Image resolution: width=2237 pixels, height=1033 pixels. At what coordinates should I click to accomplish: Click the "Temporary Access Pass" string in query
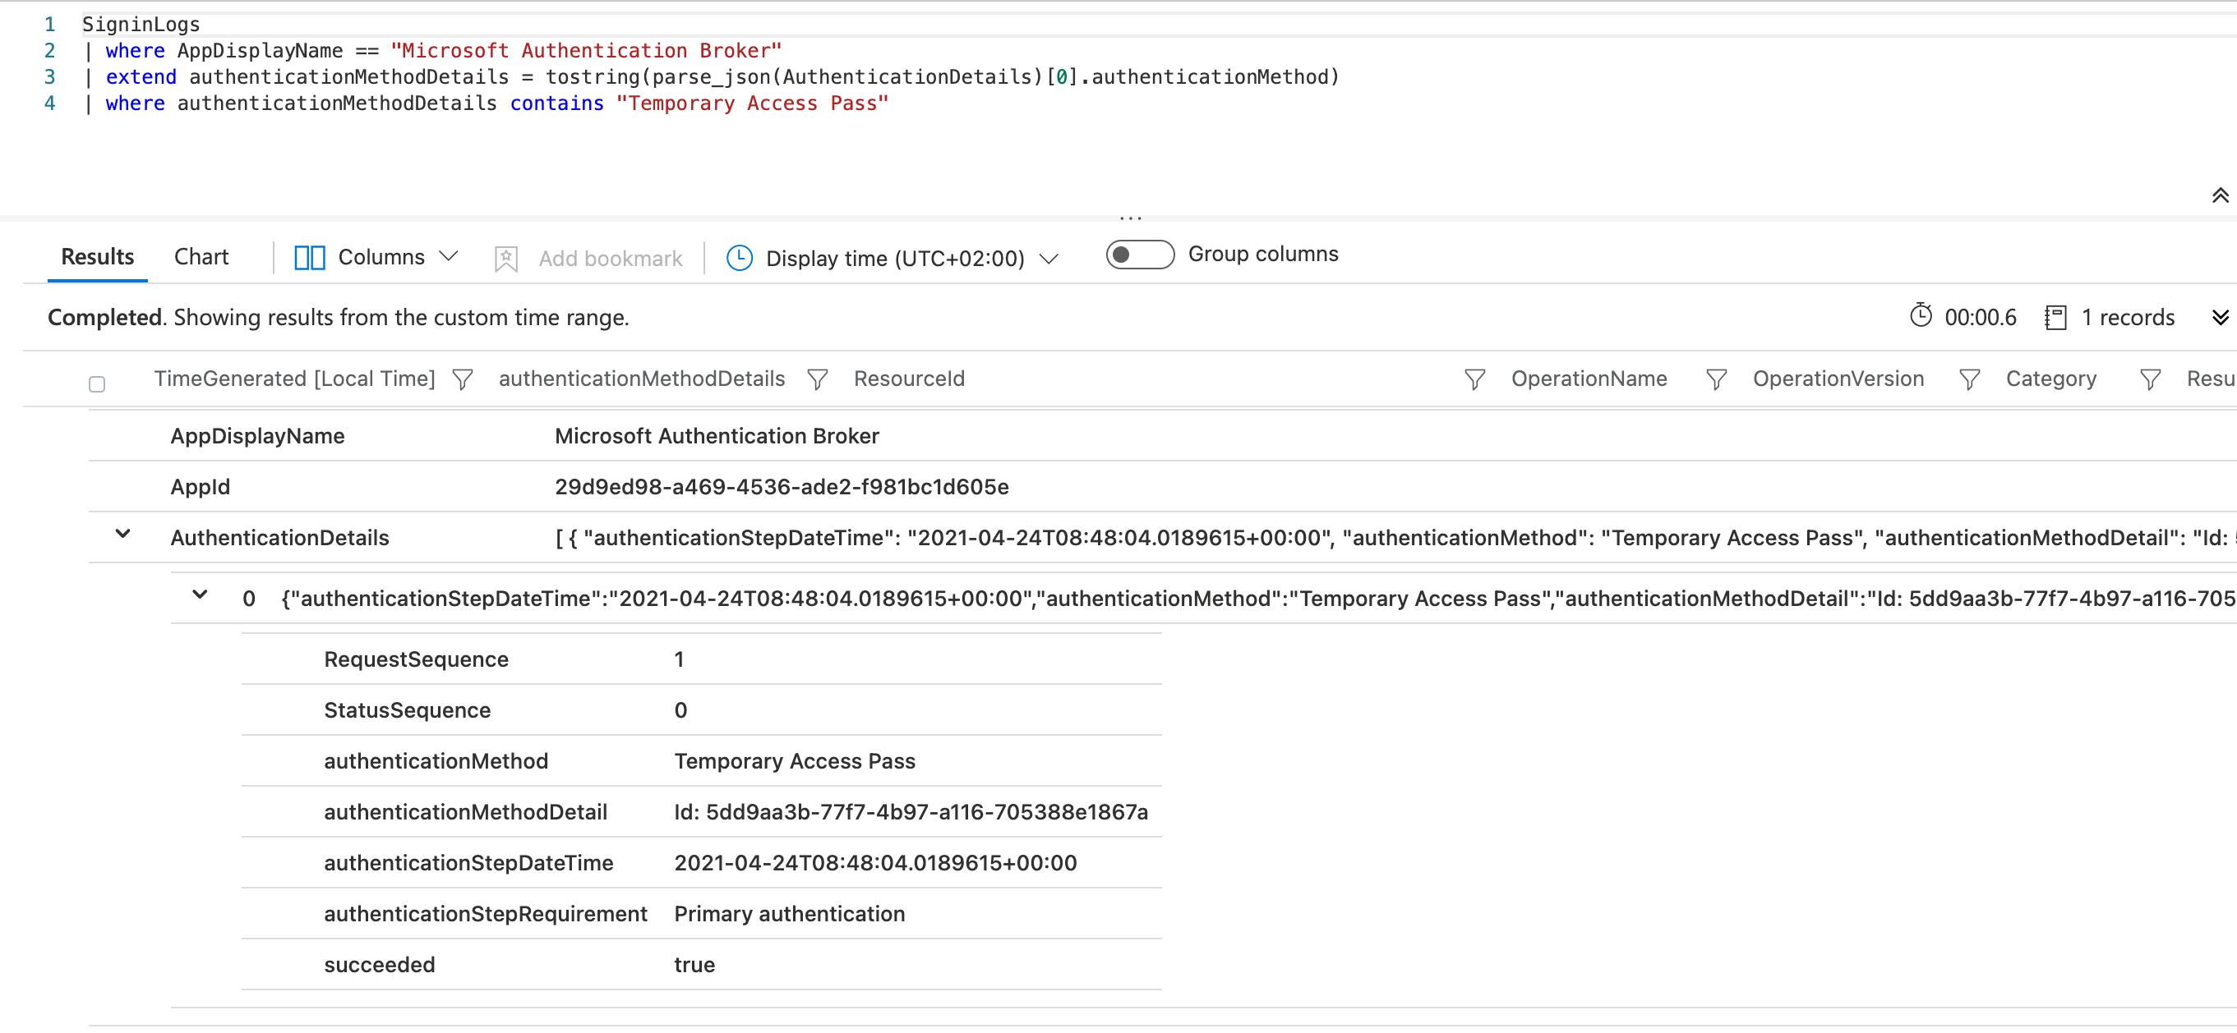752,103
